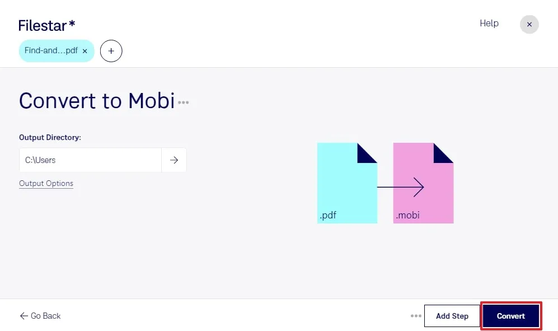
Task: Select the Find-and...pdf file tab
Action: coord(51,50)
